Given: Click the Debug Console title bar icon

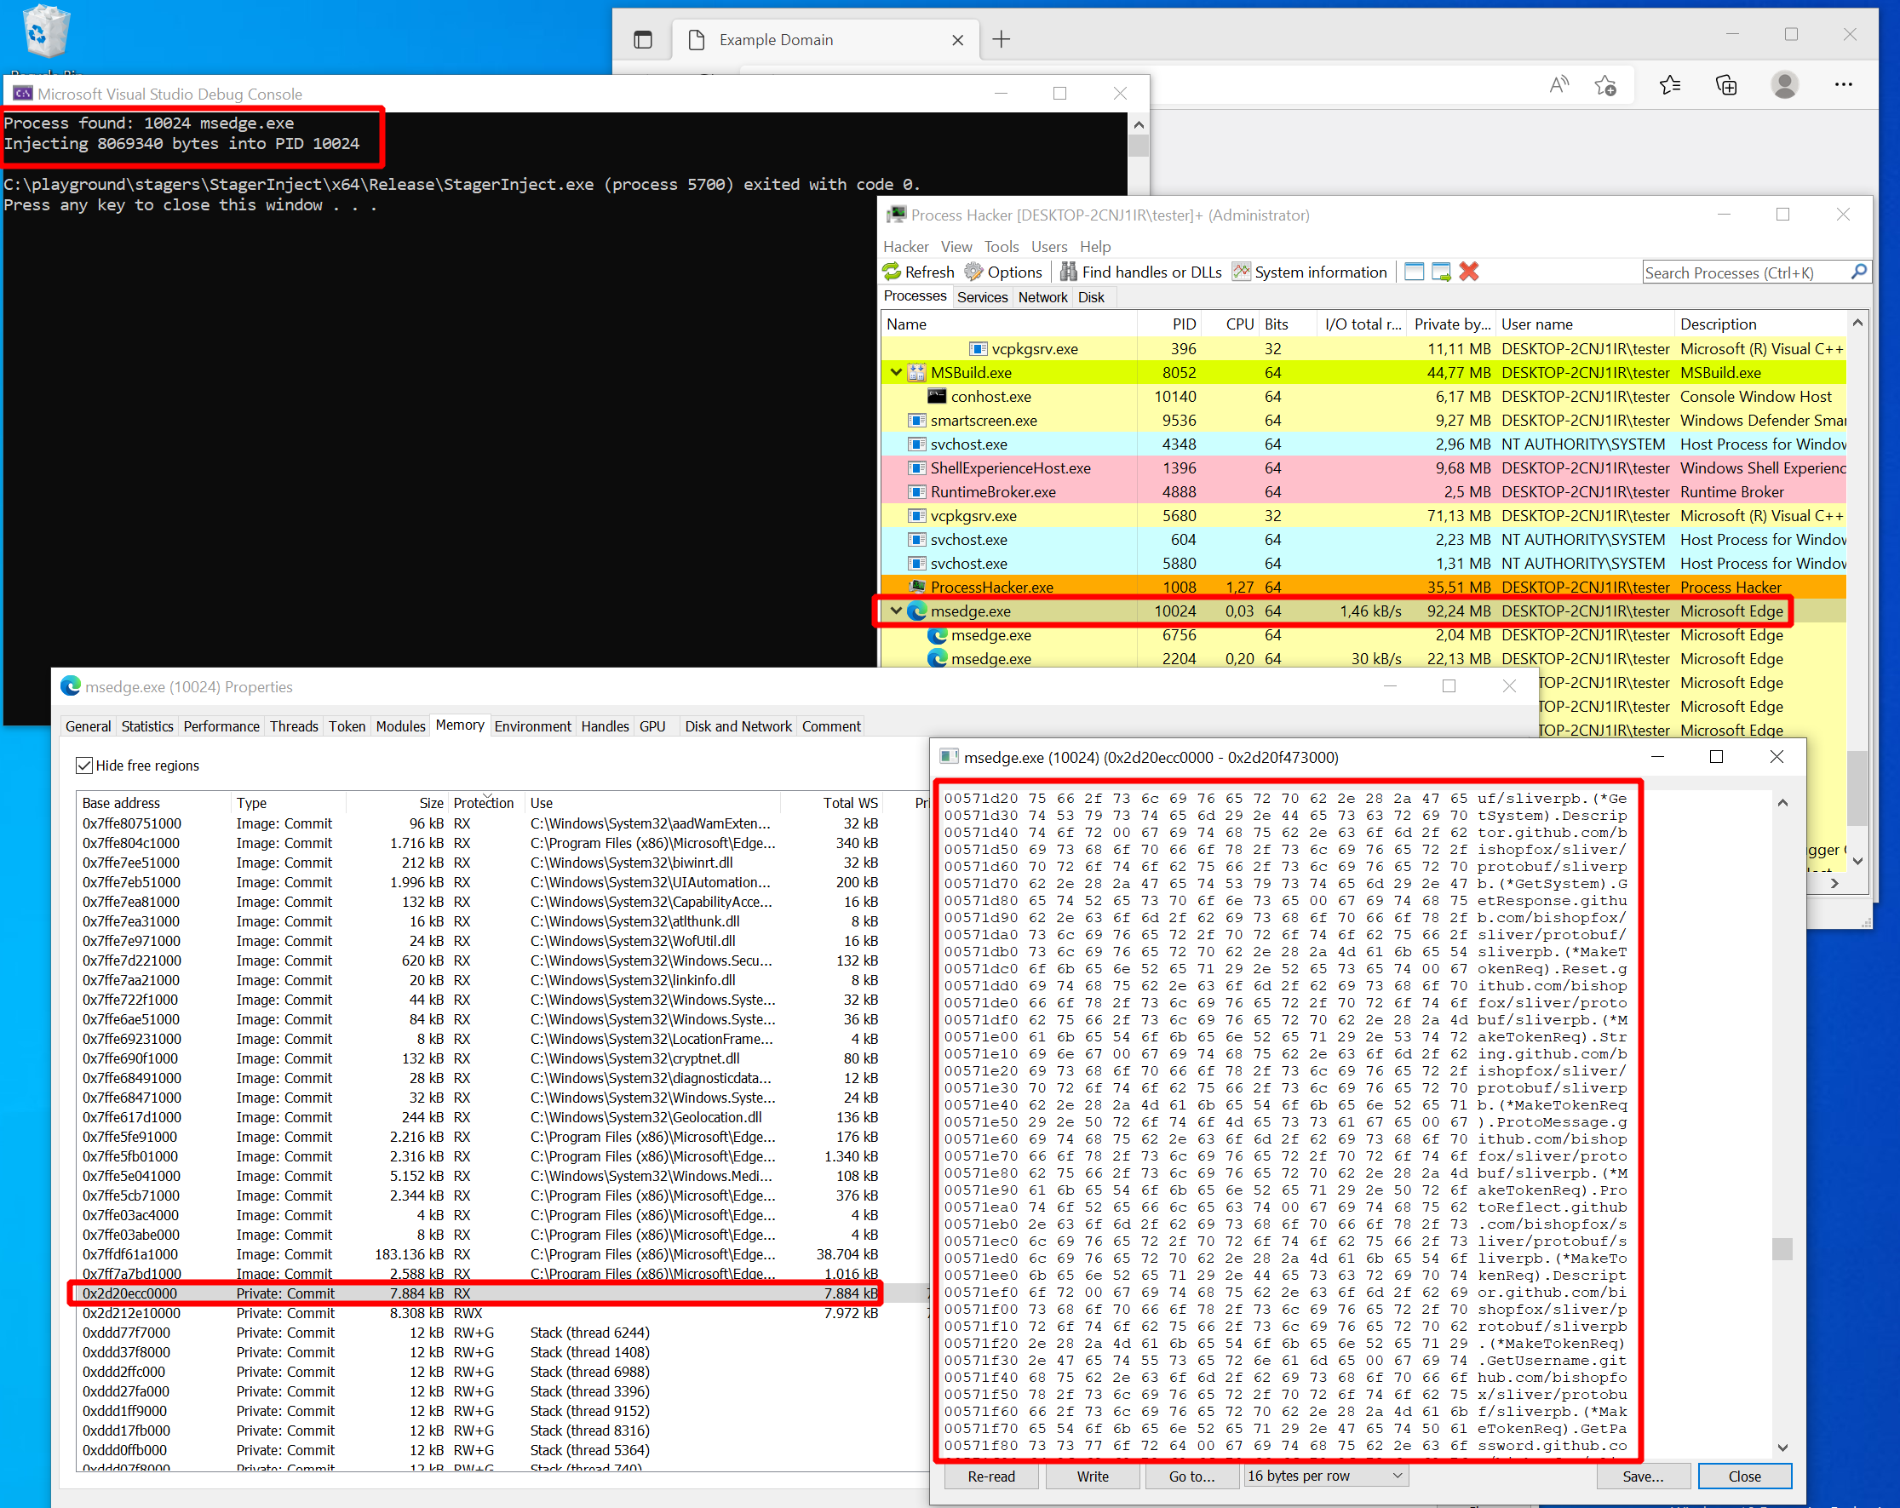Looking at the screenshot, I should pyautogui.click(x=22, y=94).
